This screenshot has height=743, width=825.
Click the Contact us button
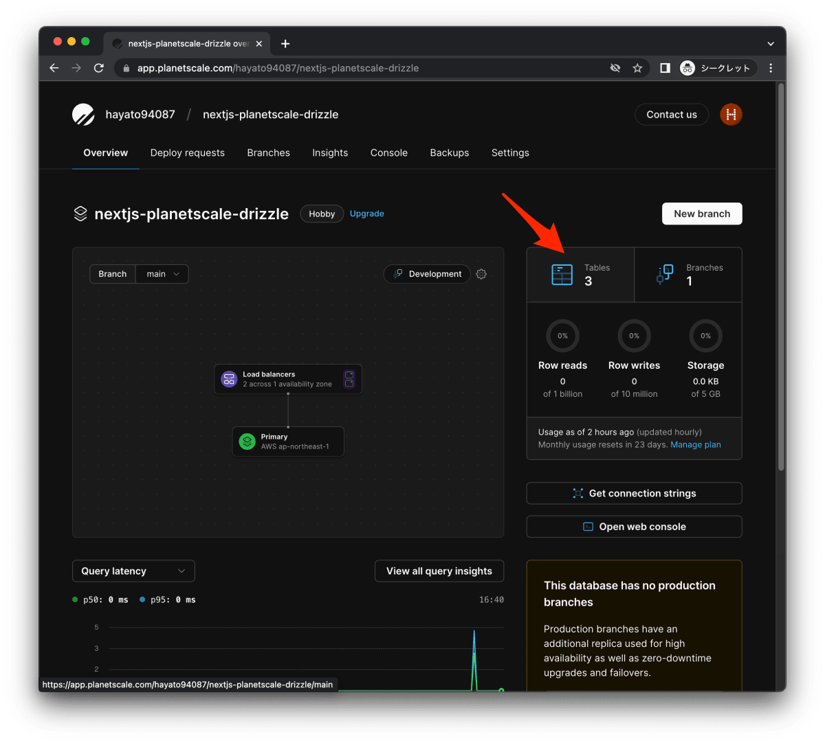(672, 115)
